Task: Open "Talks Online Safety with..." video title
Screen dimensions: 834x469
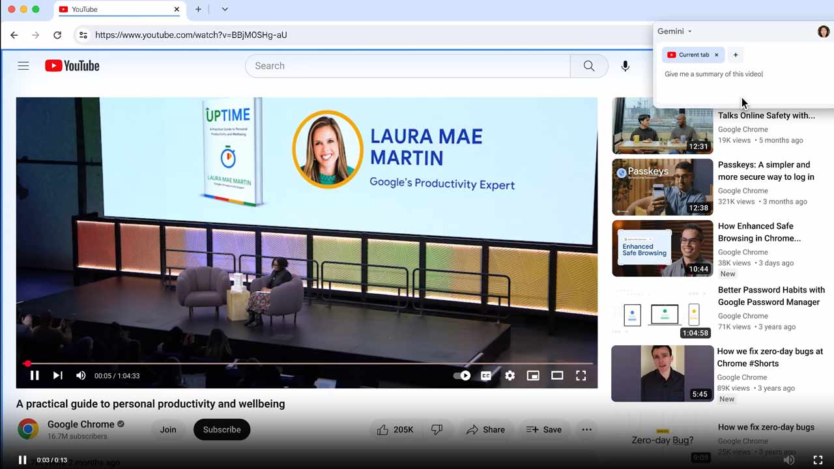Action: coord(766,115)
